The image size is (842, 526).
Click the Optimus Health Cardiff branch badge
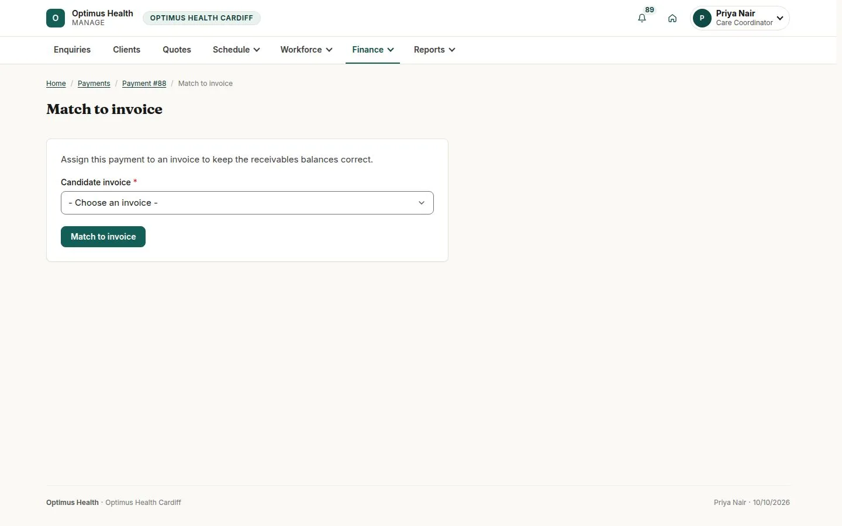pos(202,18)
